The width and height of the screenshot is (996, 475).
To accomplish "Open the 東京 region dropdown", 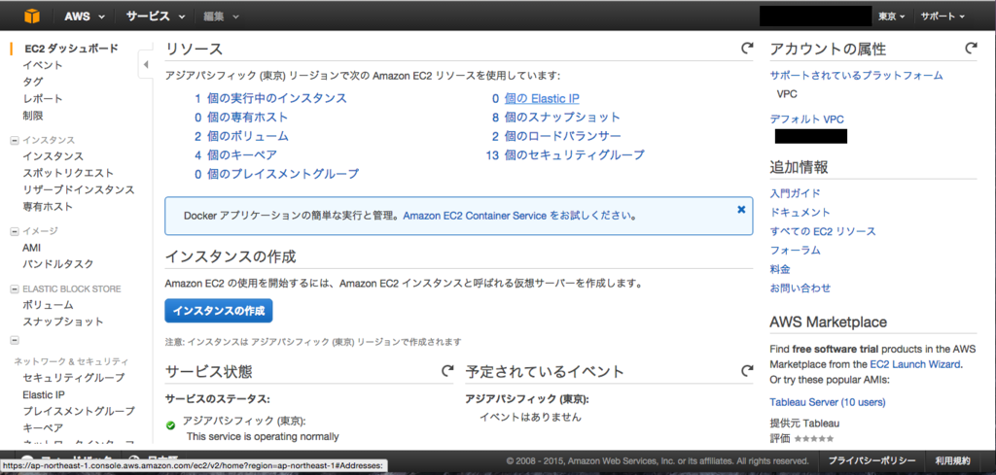I will click(x=891, y=17).
